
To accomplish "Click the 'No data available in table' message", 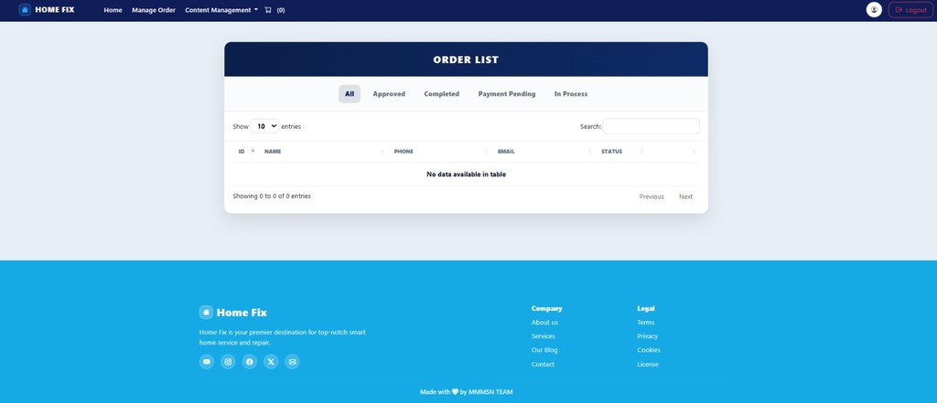I will click(x=466, y=175).
